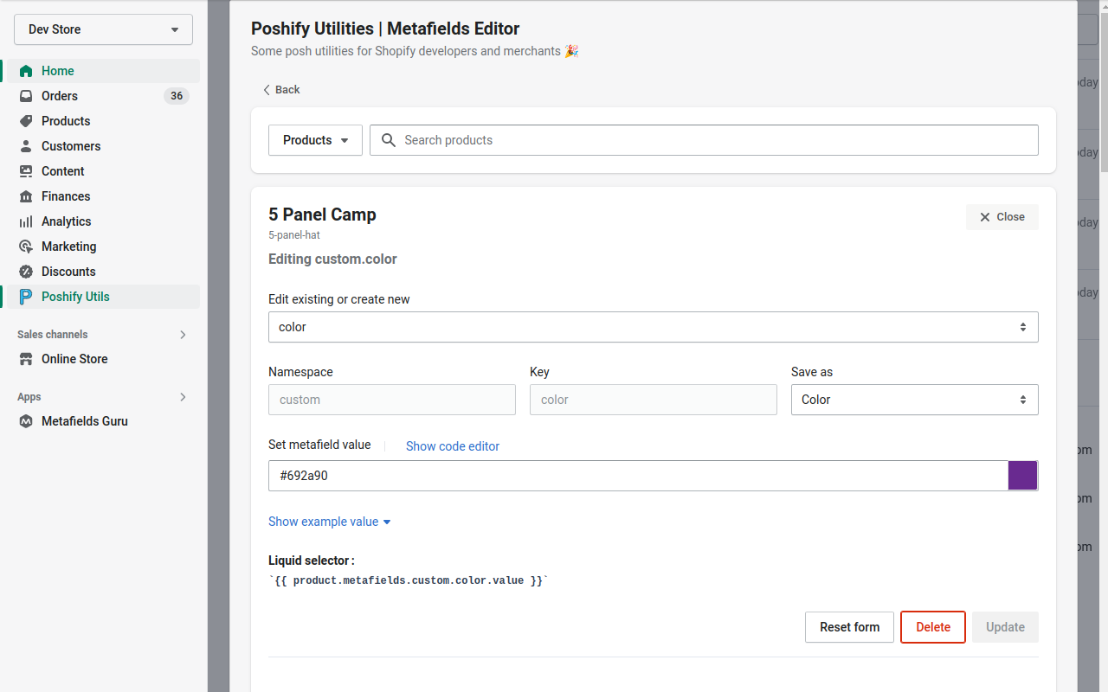The width and height of the screenshot is (1108, 692).
Task: Expand the Sales channels section chevron
Action: tap(183, 335)
